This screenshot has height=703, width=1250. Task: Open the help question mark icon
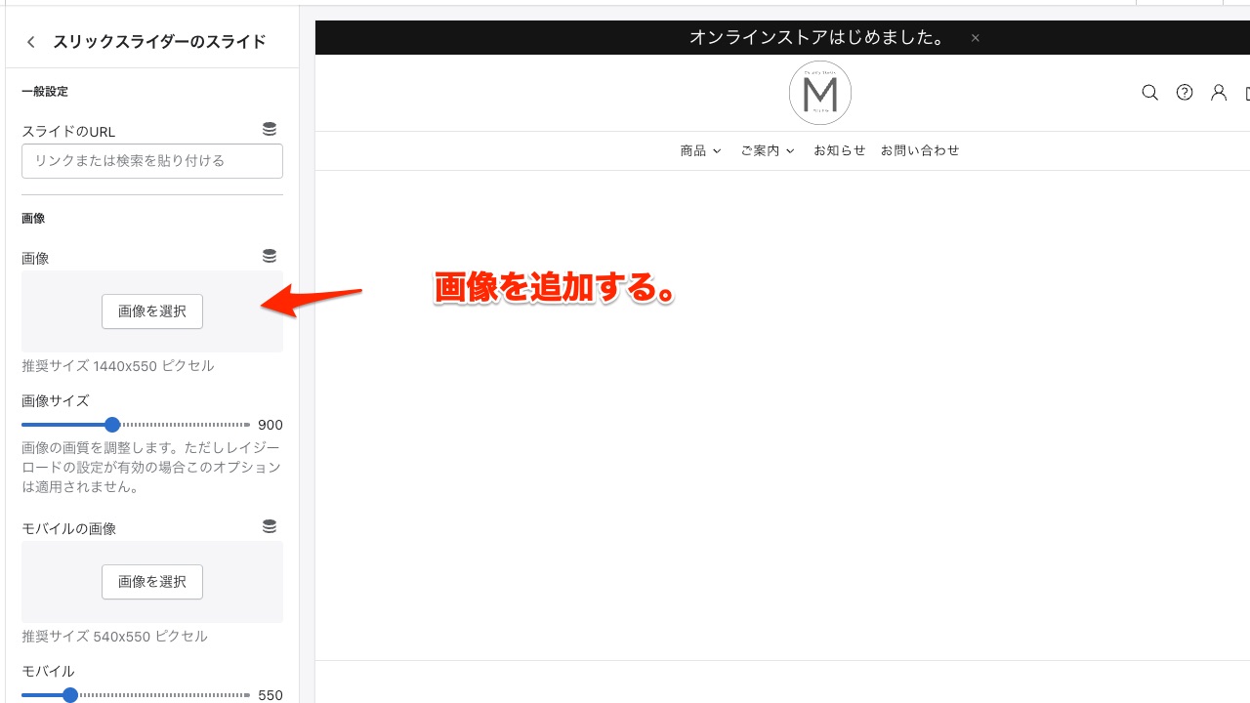[x=1185, y=93]
